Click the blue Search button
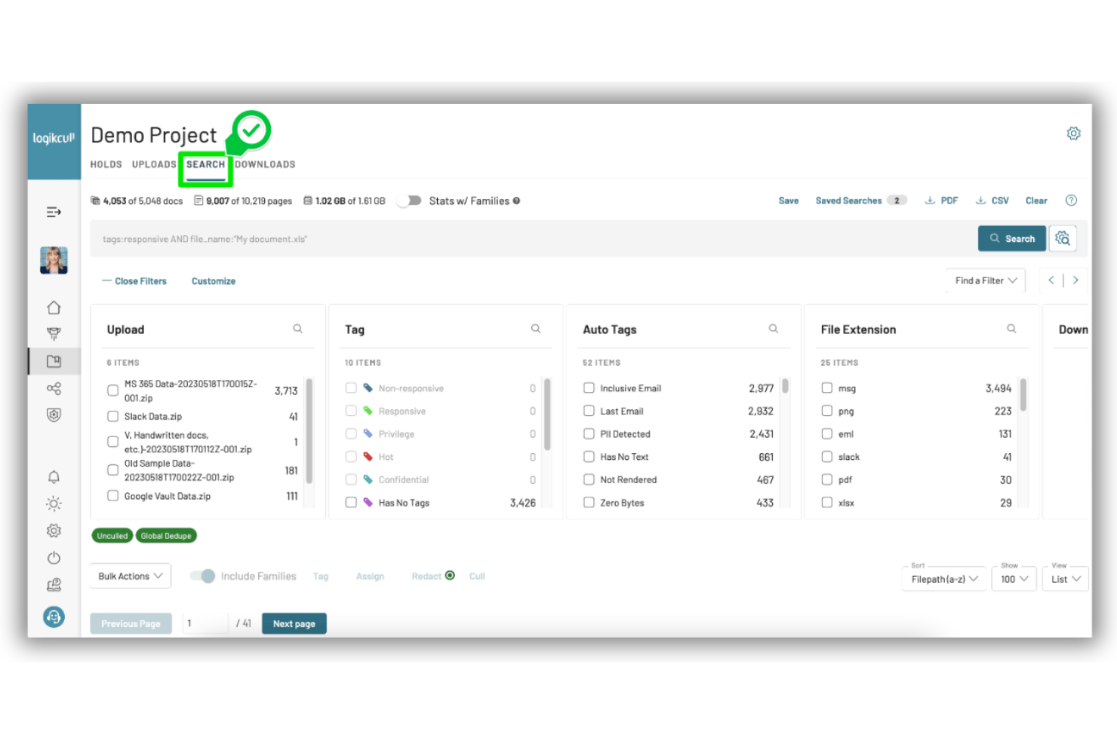 pyautogui.click(x=1012, y=238)
